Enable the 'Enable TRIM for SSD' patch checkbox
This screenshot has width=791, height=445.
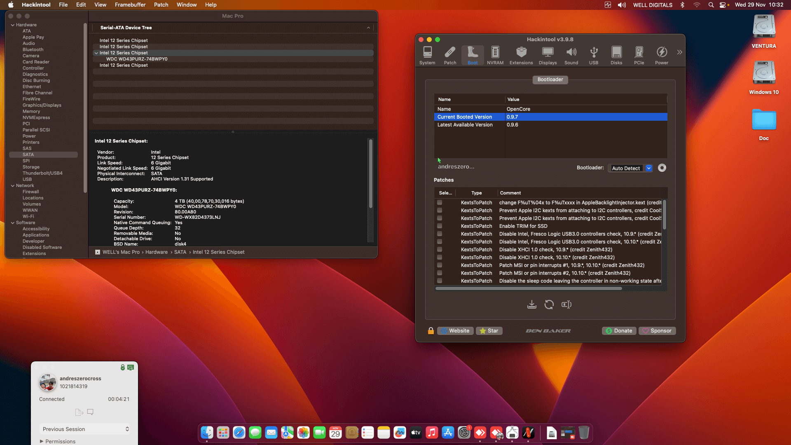coord(440,226)
